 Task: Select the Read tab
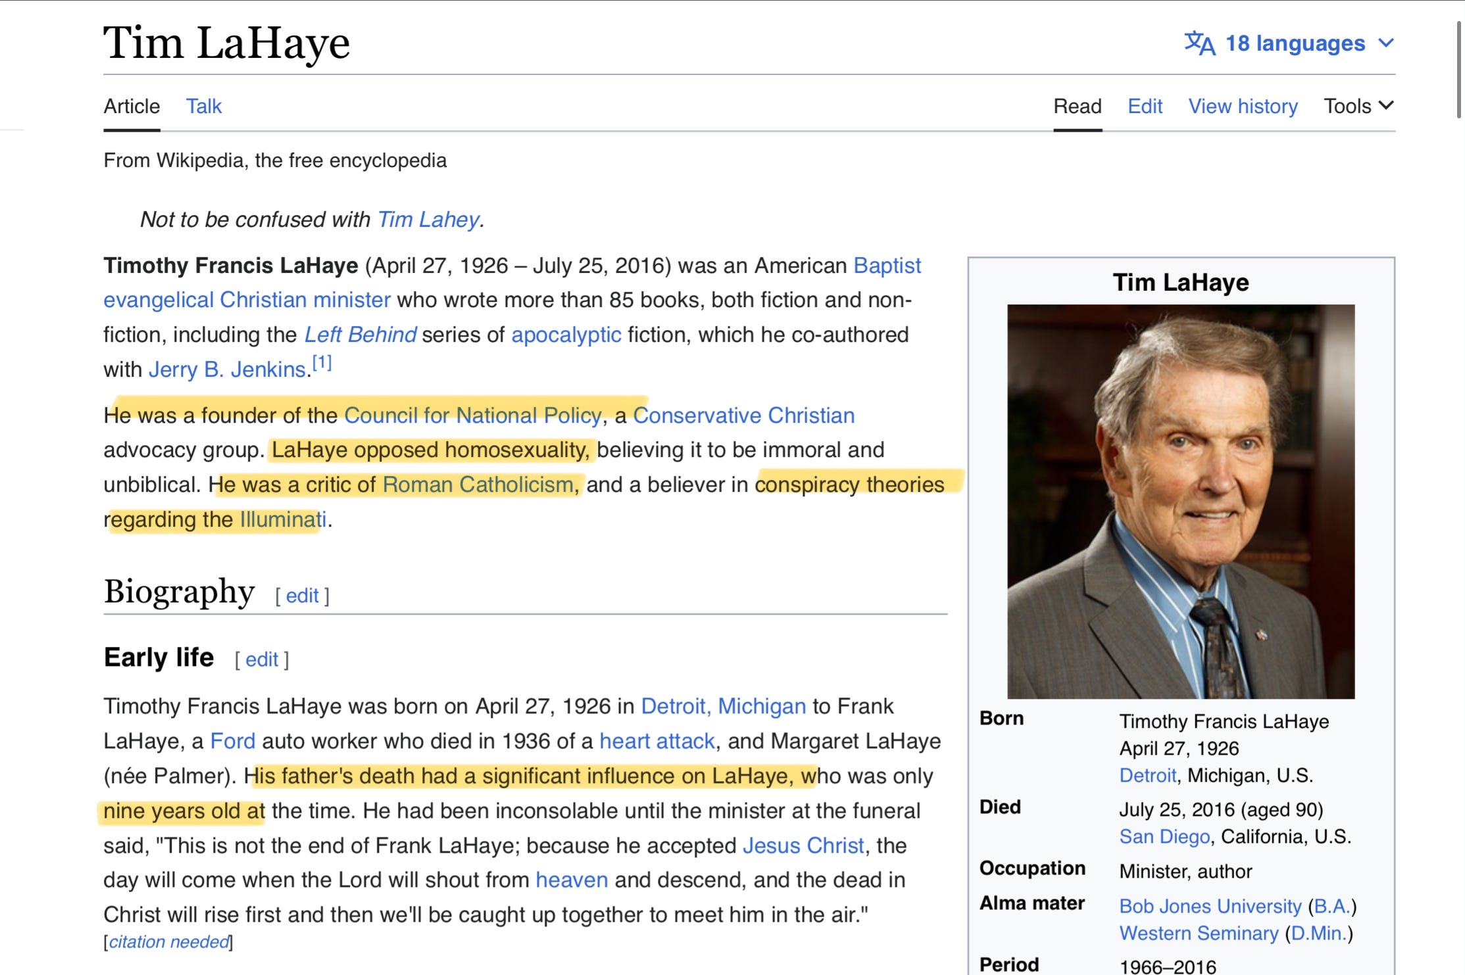[x=1078, y=106]
